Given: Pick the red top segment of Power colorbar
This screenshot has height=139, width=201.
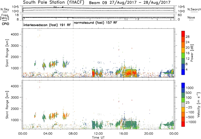Looking at the screenshot, I should pyautogui.click(x=183, y=34).
